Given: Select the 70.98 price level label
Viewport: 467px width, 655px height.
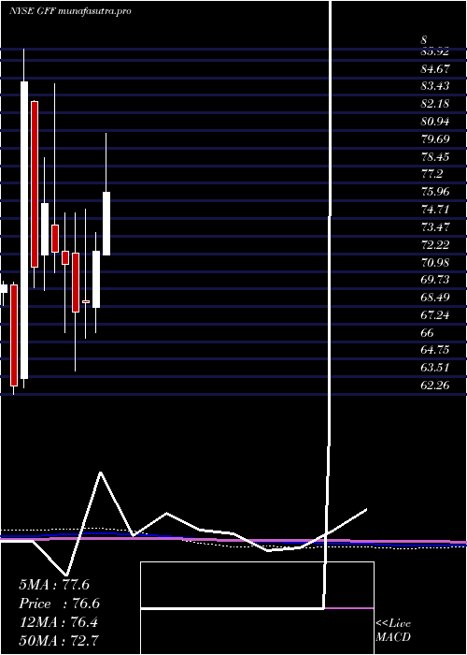Looking at the screenshot, I should tap(435, 262).
